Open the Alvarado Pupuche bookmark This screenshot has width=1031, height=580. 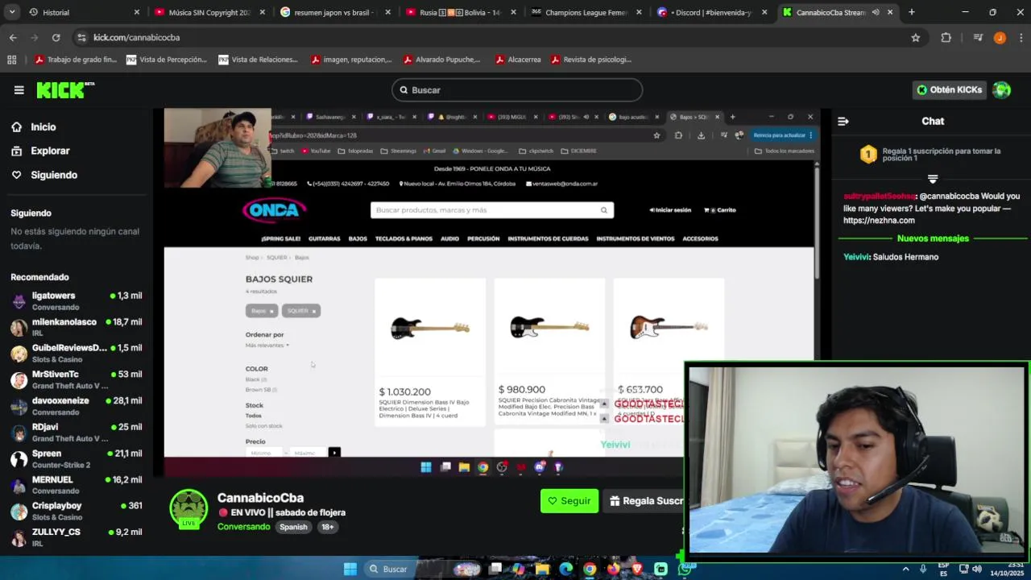pyautogui.click(x=441, y=60)
